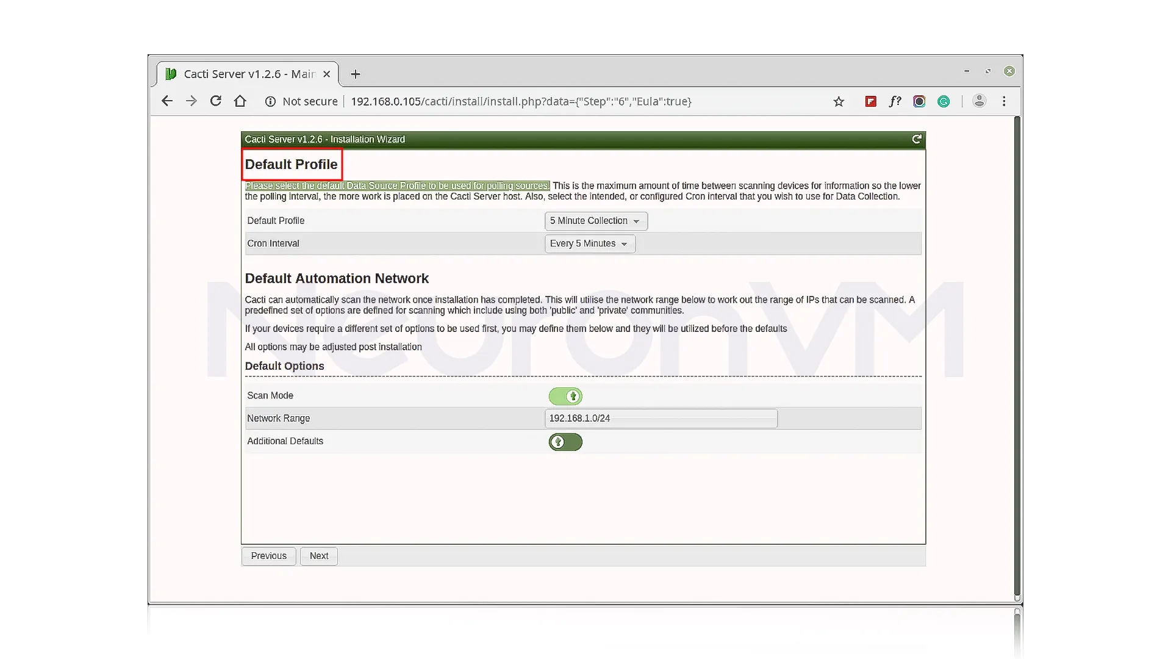Click the 'Default Automation Network' heading
The height and width of the screenshot is (659, 1171).
click(337, 279)
